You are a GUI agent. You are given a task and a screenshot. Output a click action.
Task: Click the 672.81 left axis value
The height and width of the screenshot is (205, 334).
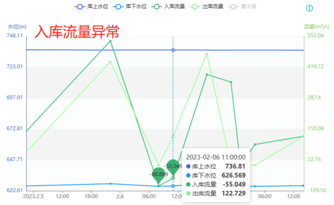pos(14,128)
